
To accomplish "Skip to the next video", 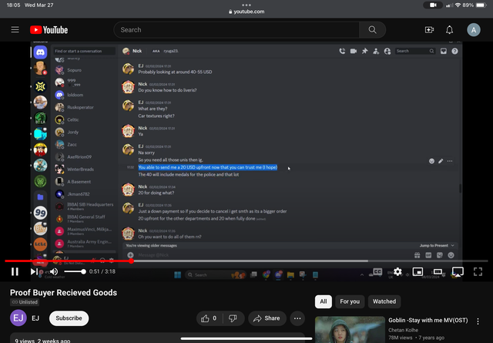I will 34,271.
